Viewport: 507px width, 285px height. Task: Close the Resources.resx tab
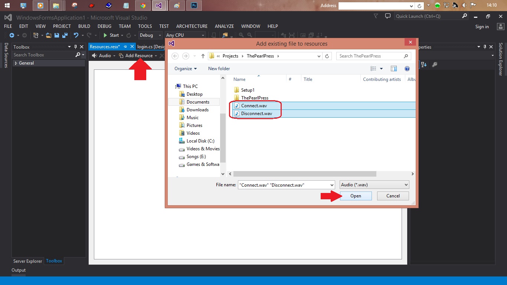(132, 47)
